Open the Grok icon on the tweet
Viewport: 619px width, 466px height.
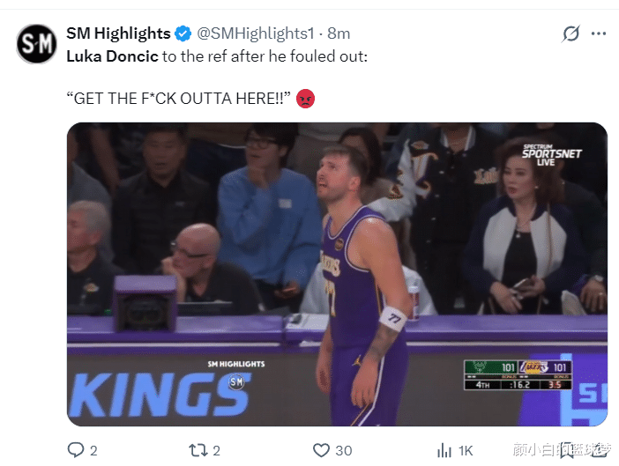pyautogui.click(x=571, y=33)
